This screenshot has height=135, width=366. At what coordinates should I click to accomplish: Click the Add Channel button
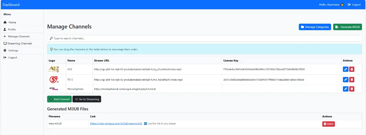pyautogui.click(x=59, y=99)
